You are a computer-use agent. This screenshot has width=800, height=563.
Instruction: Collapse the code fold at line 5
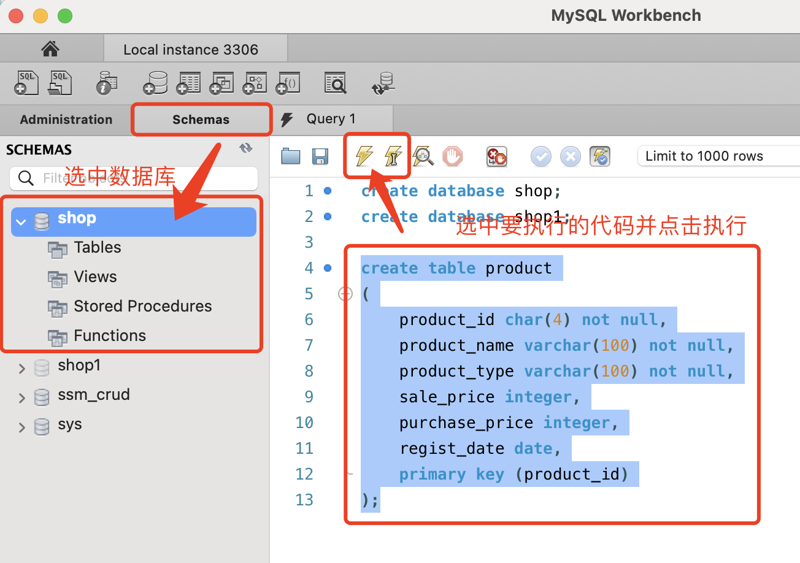tap(345, 294)
